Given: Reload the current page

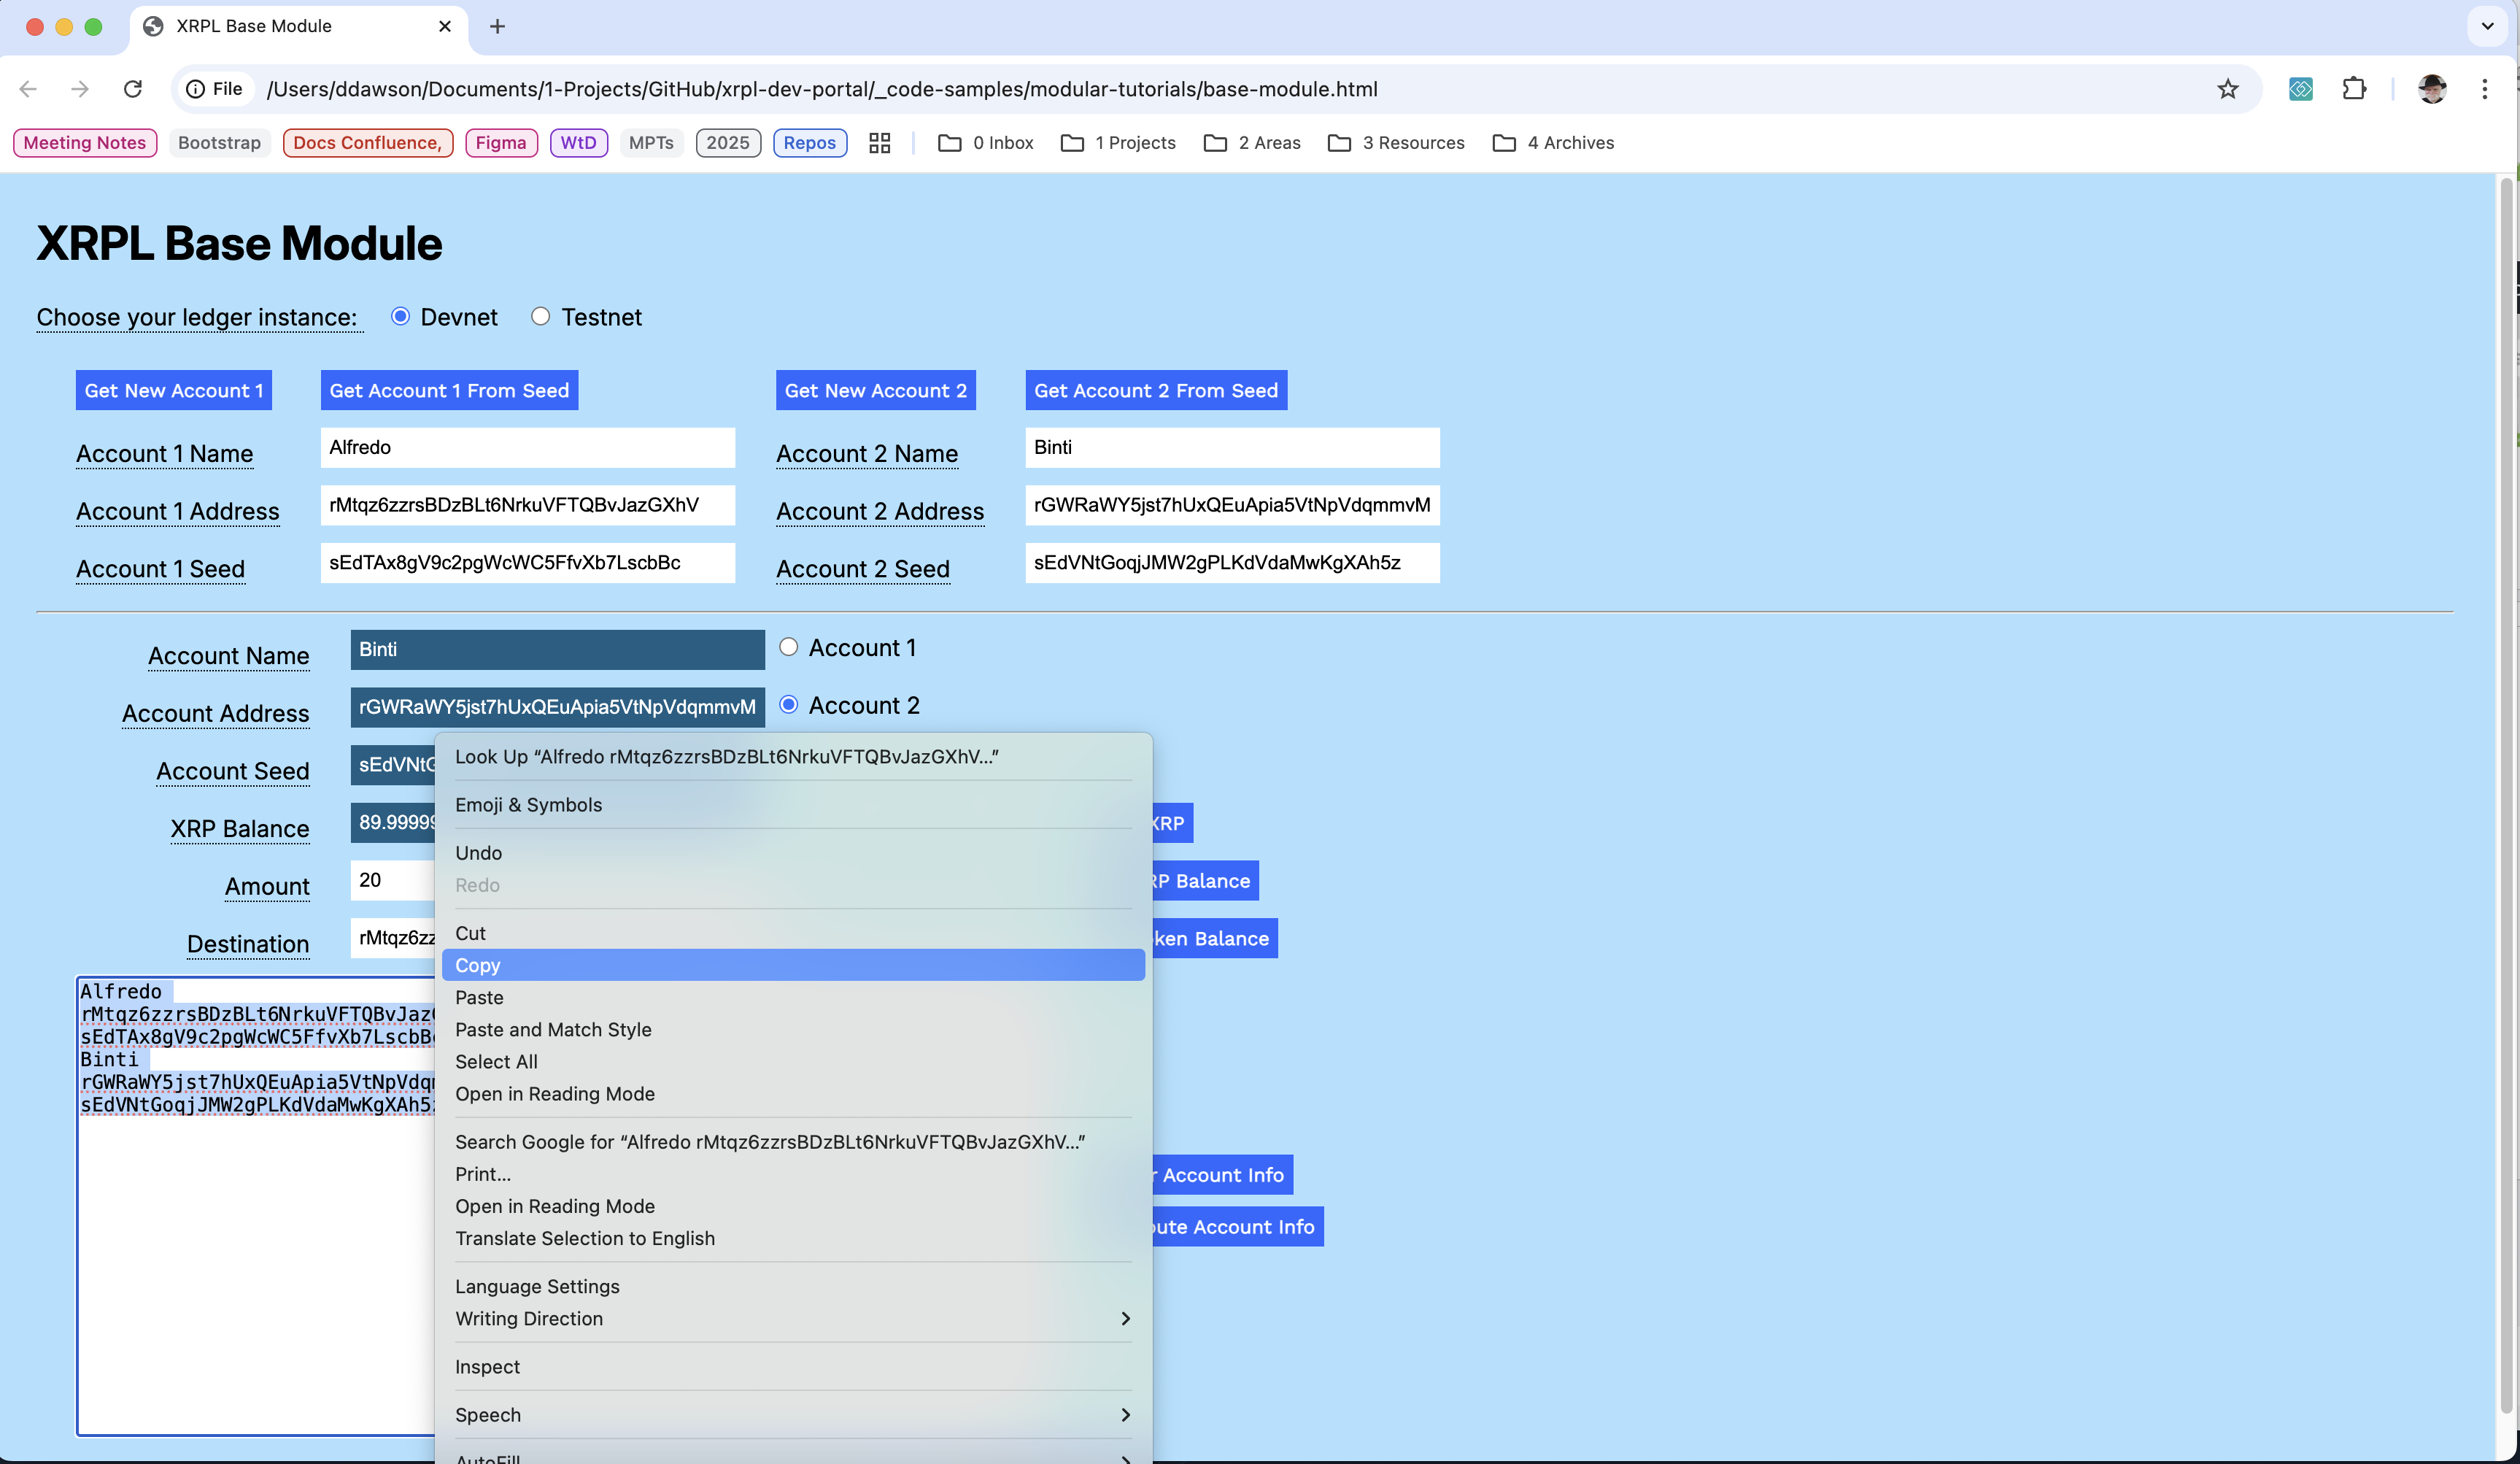Looking at the screenshot, I should coord(133,89).
